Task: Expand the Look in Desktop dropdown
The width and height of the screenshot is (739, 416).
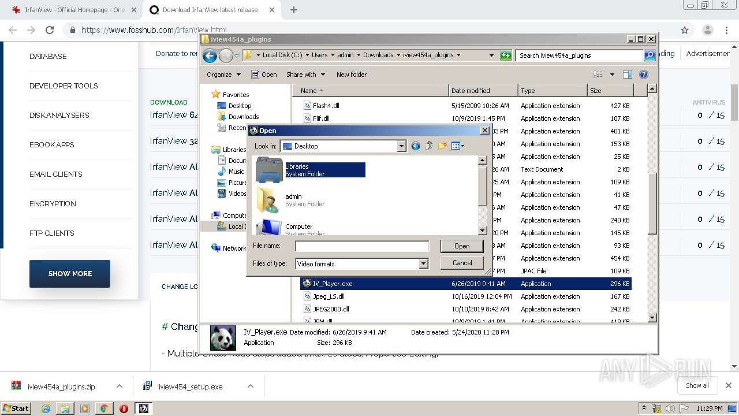Action: pyautogui.click(x=401, y=146)
